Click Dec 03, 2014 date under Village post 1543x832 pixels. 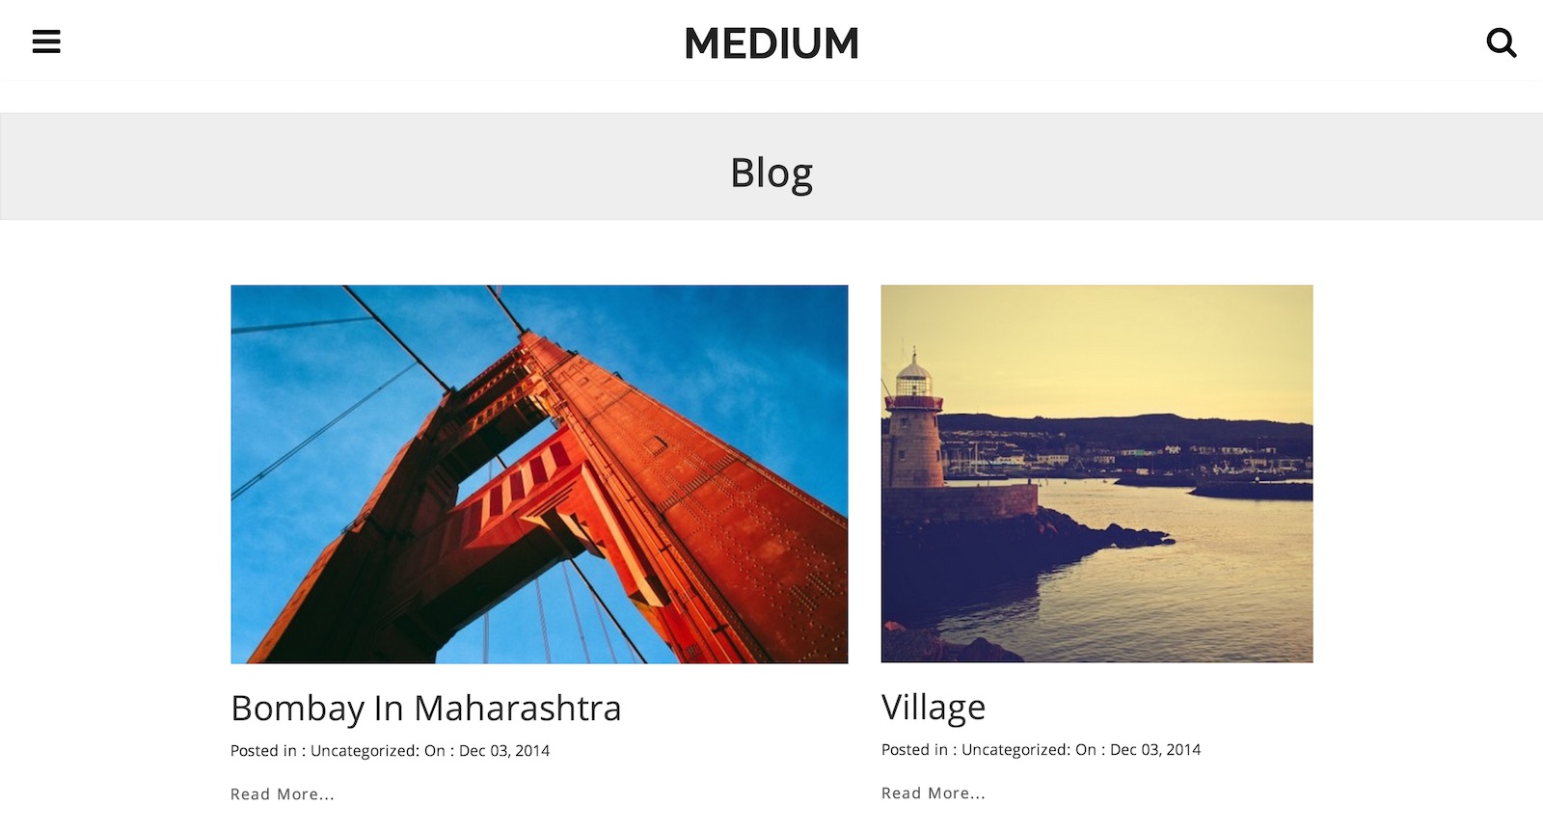click(1155, 750)
